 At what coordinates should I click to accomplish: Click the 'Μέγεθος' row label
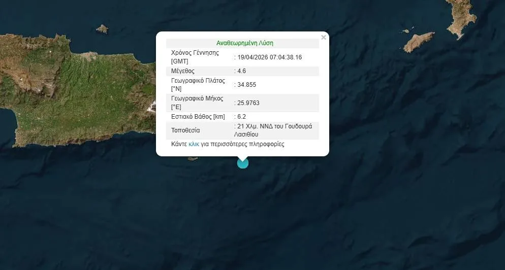[x=183, y=71]
